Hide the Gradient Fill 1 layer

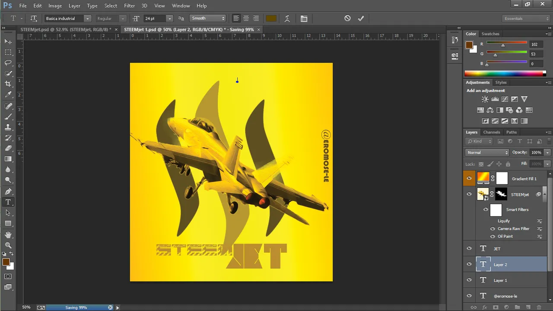[469, 178]
